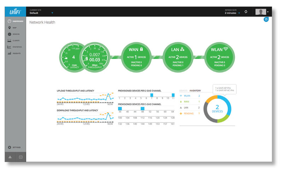This screenshot has width=283, height=172.
Task: Click the WAN lock icon
Action: 141,49
